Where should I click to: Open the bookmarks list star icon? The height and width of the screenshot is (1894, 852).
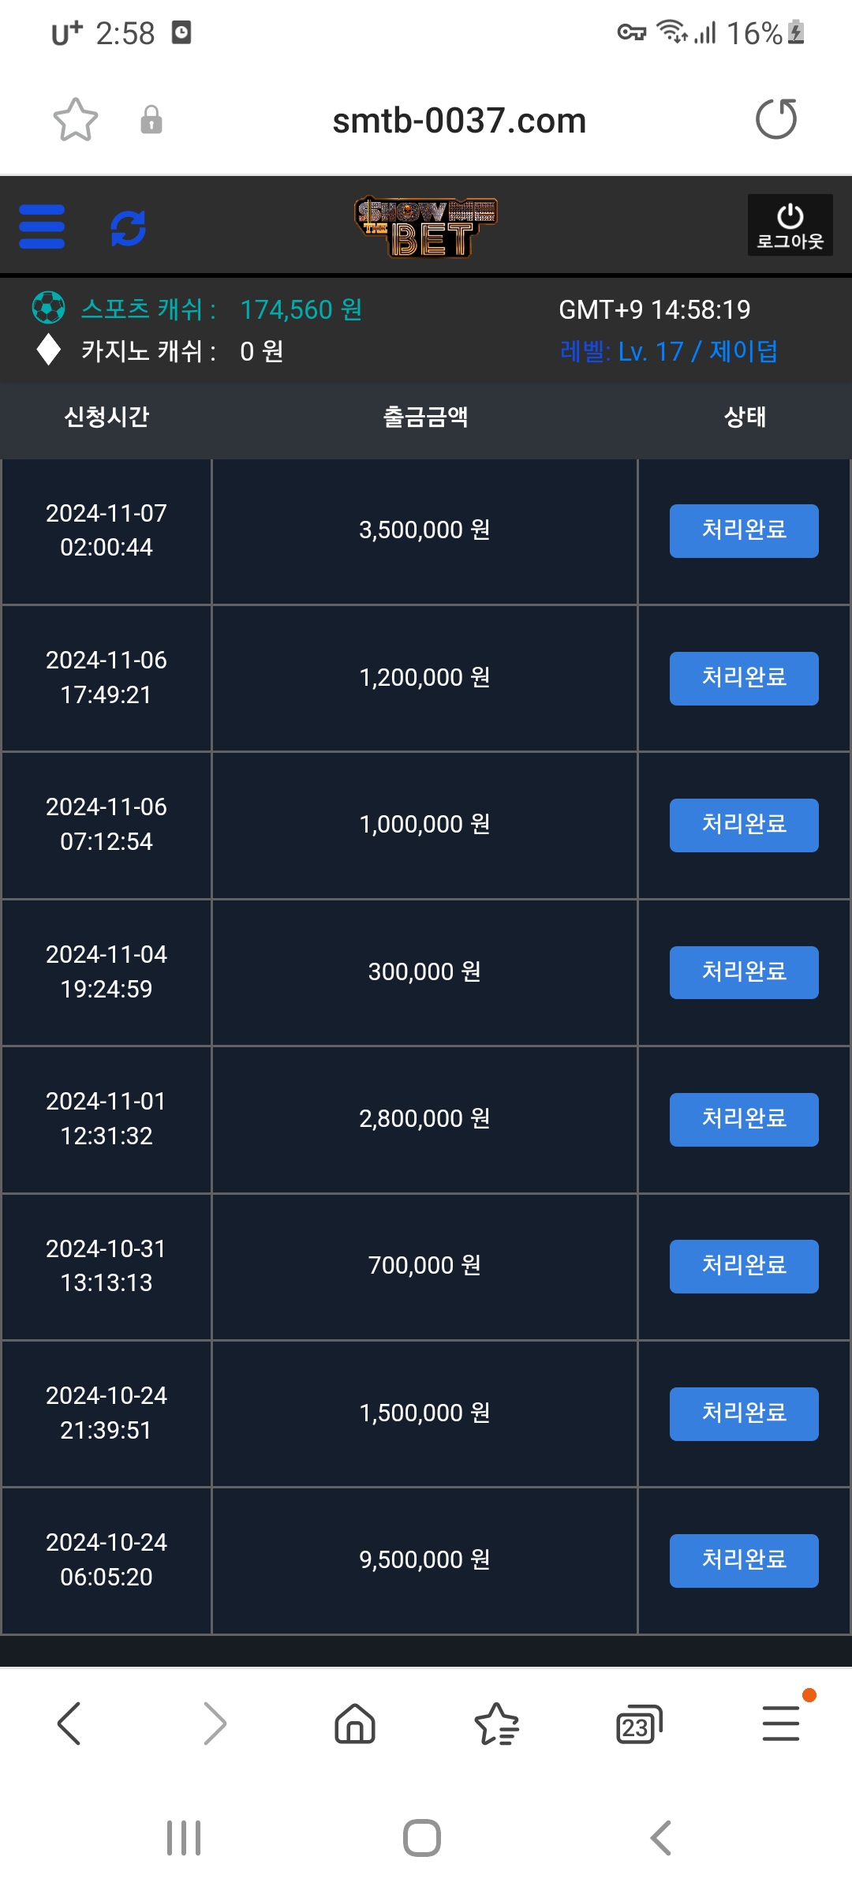pyautogui.click(x=496, y=1723)
